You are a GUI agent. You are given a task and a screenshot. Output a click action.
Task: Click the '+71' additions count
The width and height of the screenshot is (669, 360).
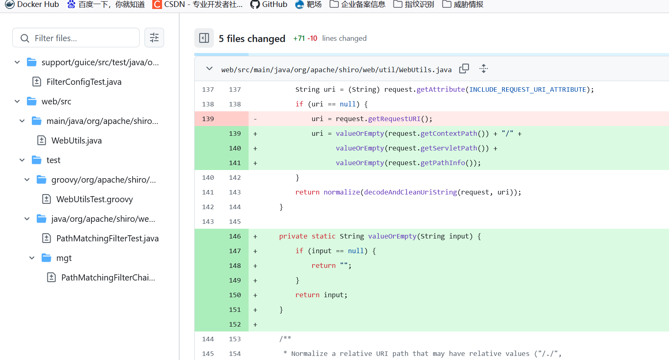coord(299,38)
